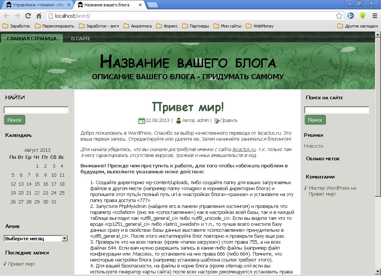The image size is (381, 276).
Task: Open the Аналитика bookmark folder
Action: pyautogui.click(x=138, y=26)
